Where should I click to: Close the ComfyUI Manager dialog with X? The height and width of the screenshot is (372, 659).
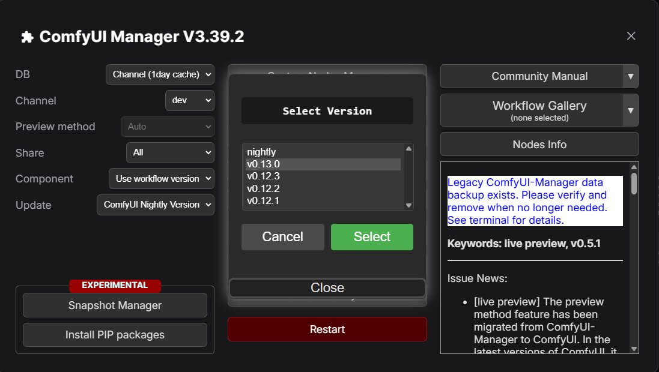631,36
